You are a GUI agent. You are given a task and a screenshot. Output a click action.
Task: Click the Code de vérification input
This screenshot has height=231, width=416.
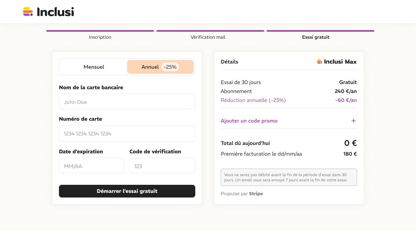162,166
